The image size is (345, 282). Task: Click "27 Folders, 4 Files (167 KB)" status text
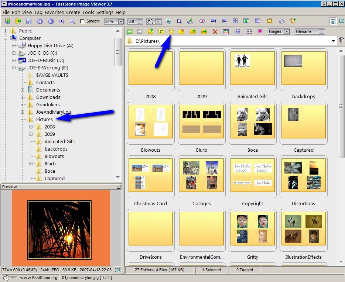[160, 270]
